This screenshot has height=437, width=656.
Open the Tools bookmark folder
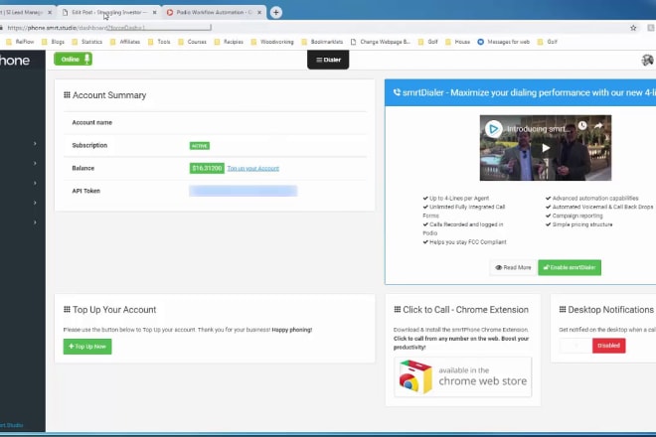(x=159, y=42)
